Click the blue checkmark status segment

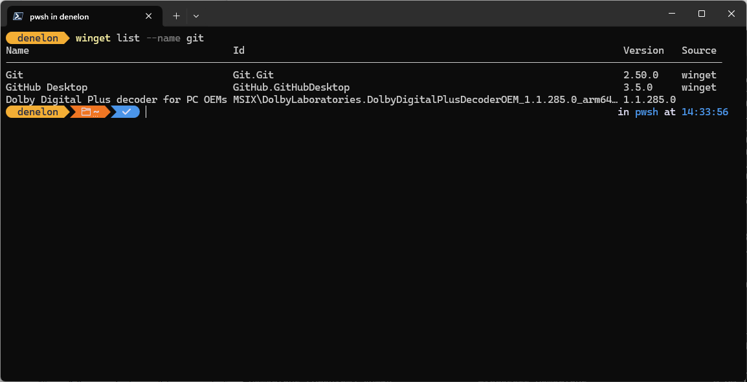click(x=126, y=113)
